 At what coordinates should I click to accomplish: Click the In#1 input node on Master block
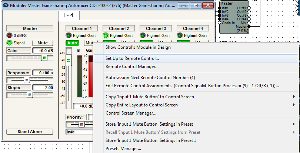(x=220, y=8)
